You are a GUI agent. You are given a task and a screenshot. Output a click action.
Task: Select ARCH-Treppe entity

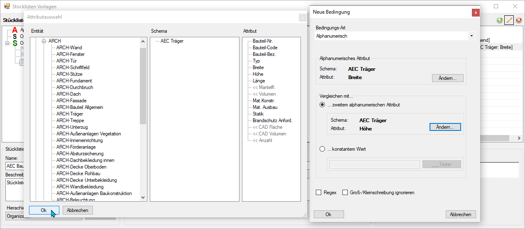point(70,121)
